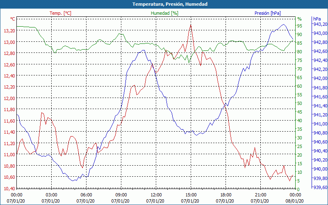This screenshot has width=328, height=205.
Task: Click the red "°C" axis unit label
Action: coord(13,19)
